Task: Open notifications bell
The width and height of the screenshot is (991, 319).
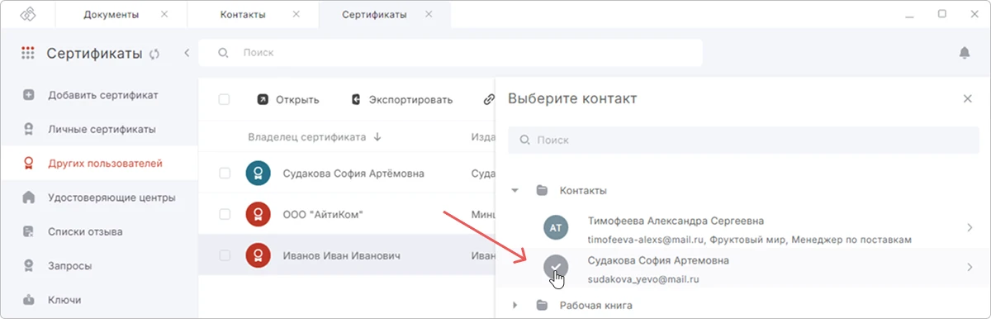Action: point(964,53)
